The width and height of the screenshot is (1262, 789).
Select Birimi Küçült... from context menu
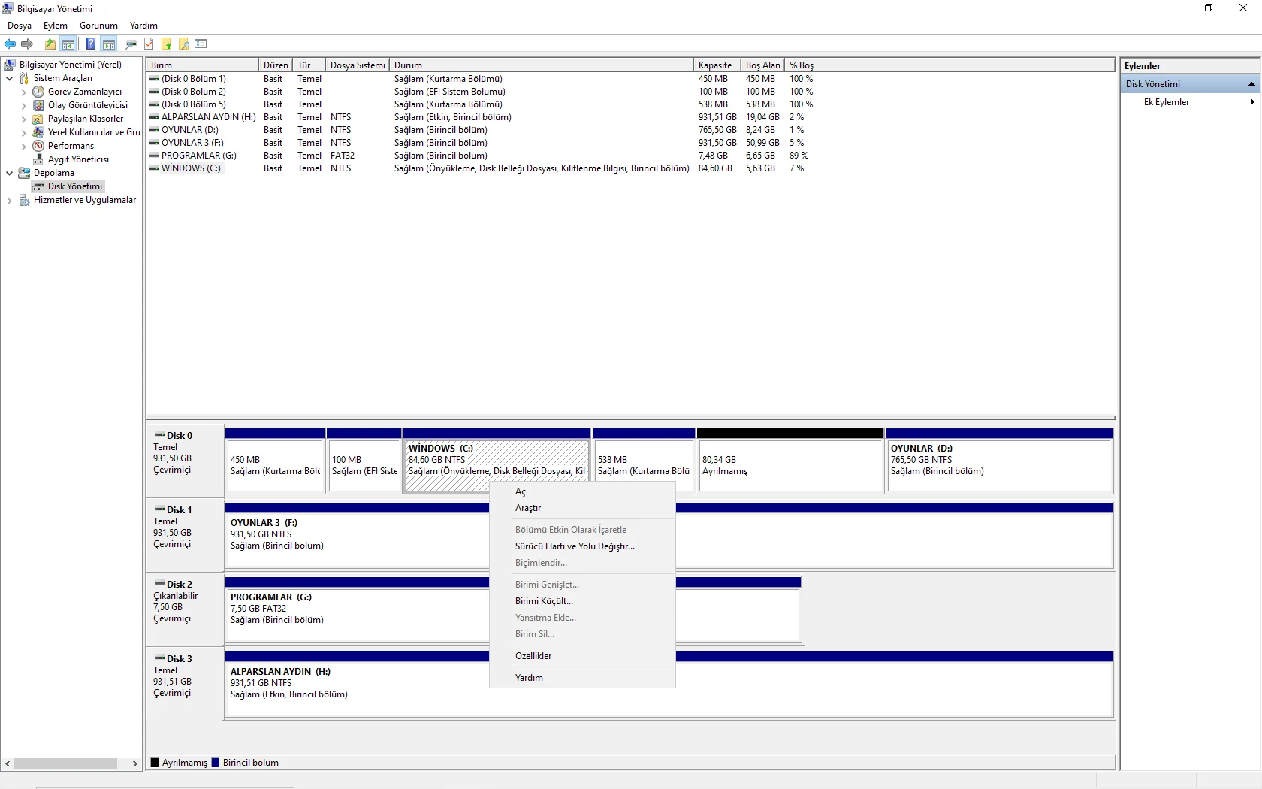tap(582, 601)
